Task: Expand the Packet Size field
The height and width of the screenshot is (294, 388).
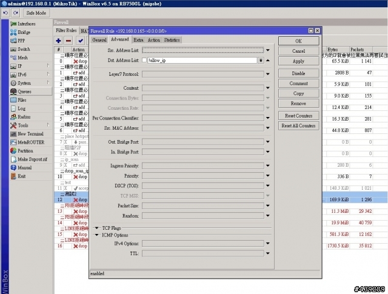Action: pos(268,205)
